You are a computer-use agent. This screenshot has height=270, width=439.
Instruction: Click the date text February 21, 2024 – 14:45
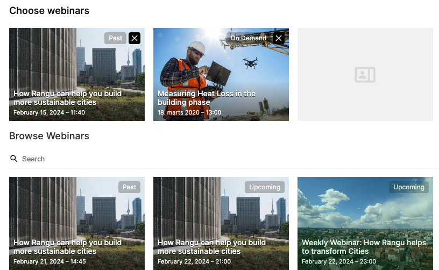[x=49, y=261]
